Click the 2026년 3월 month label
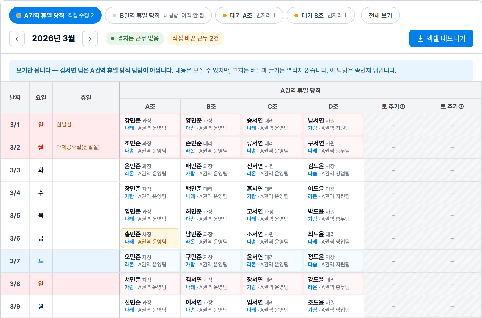Image resolution: width=482 pixels, height=318 pixels. (53, 38)
